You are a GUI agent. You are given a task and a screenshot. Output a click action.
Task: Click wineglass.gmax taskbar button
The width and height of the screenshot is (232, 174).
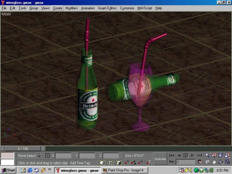coord(78,170)
